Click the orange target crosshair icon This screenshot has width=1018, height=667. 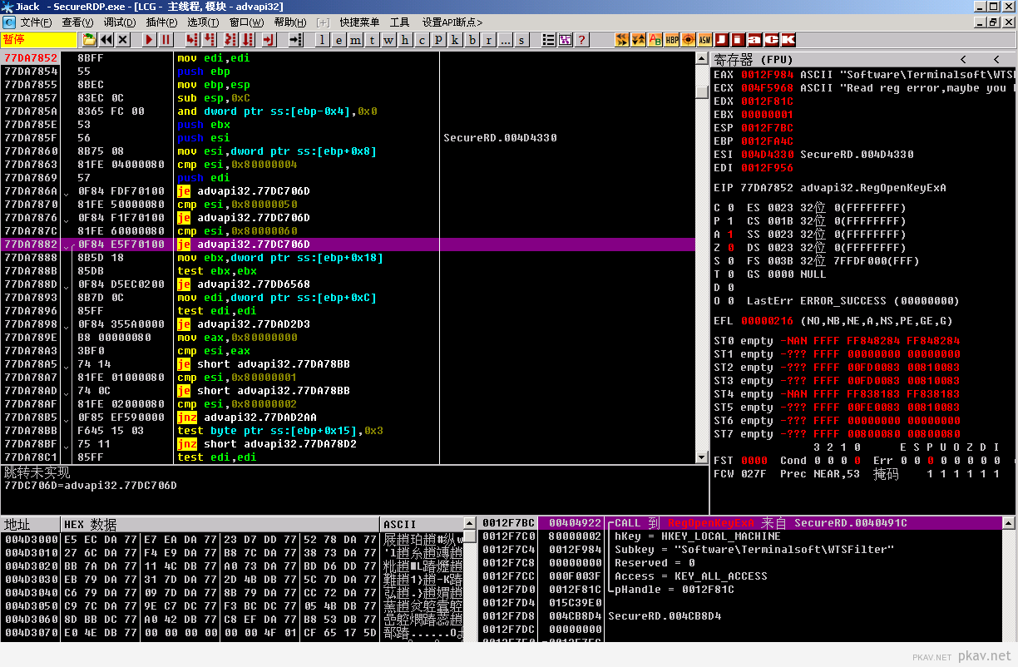pyautogui.click(x=689, y=39)
